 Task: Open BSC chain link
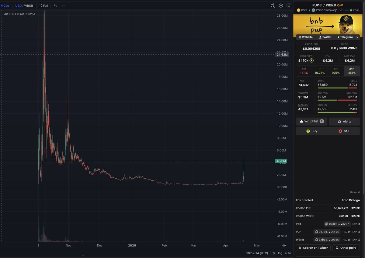point(302,10)
